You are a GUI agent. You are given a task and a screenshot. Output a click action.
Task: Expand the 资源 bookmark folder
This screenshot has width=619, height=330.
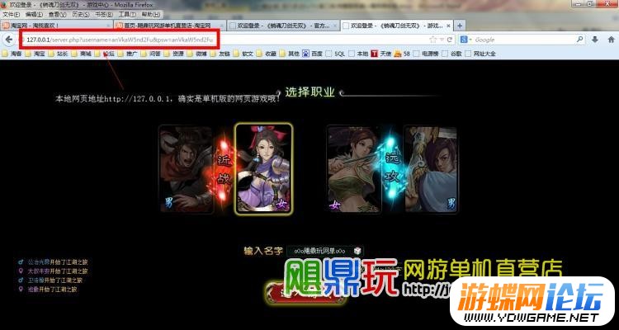[x=173, y=54]
